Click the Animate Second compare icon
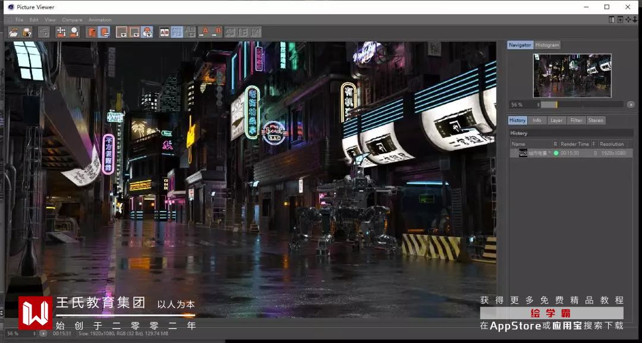Image resolution: width=642 pixels, height=343 pixels. pos(243,32)
